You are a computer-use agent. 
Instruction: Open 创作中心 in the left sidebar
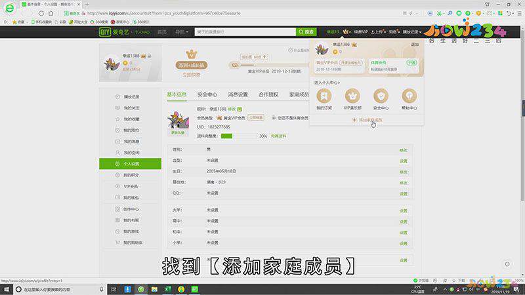click(x=130, y=209)
